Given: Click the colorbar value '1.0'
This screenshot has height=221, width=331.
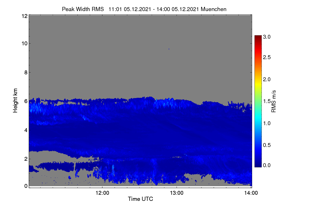Looking at the screenshot, I should tap(267, 123).
